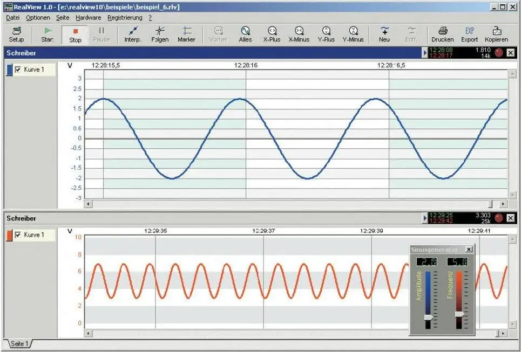The width and height of the screenshot is (521, 352).
Task: Click the 12:28:16 time label
Action: coord(246,65)
